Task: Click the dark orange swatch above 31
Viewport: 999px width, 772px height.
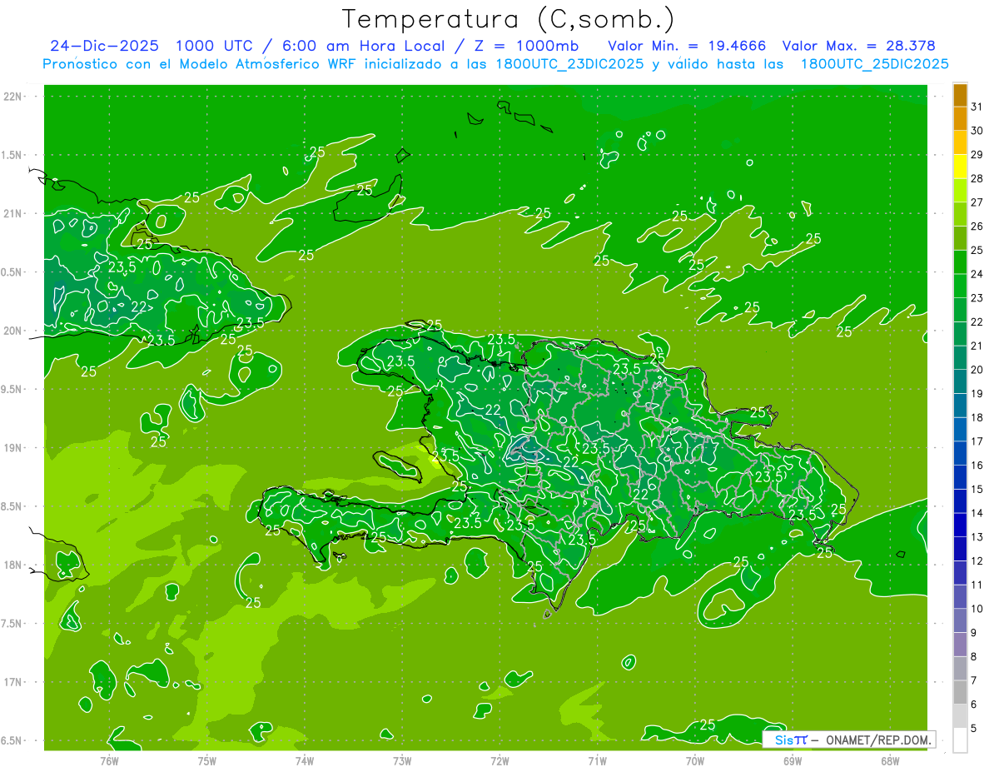Action: (960, 94)
